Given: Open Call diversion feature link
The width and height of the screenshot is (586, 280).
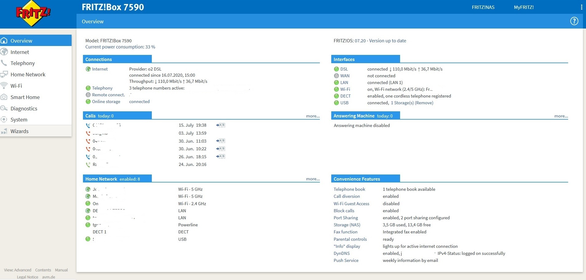Looking at the screenshot, I should click(x=347, y=196).
